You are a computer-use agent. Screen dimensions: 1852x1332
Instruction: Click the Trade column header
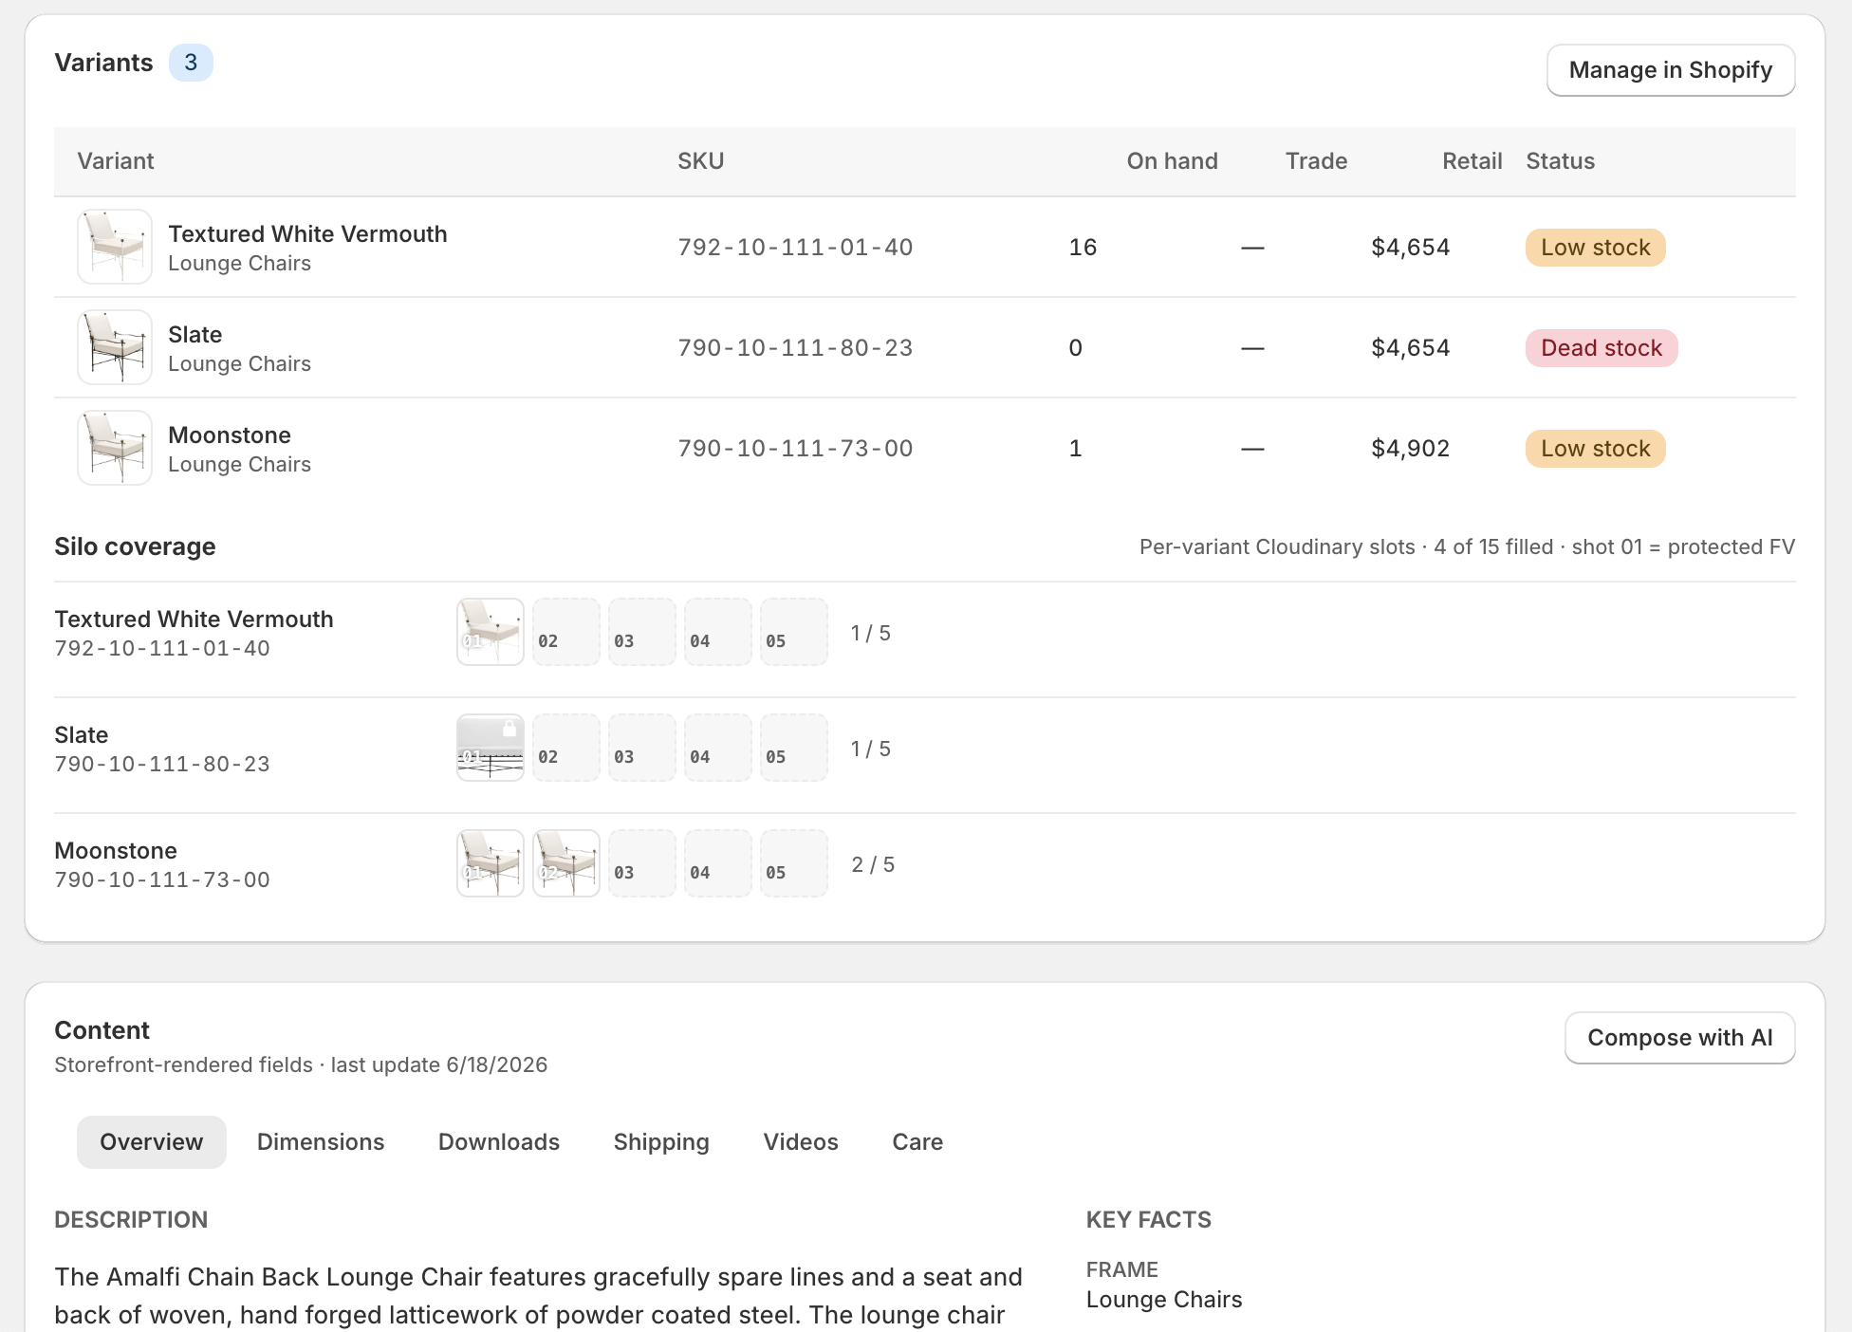click(x=1316, y=161)
